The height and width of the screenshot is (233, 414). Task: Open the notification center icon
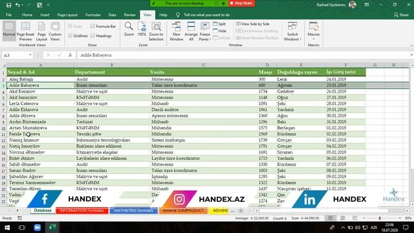click(x=406, y=227)
